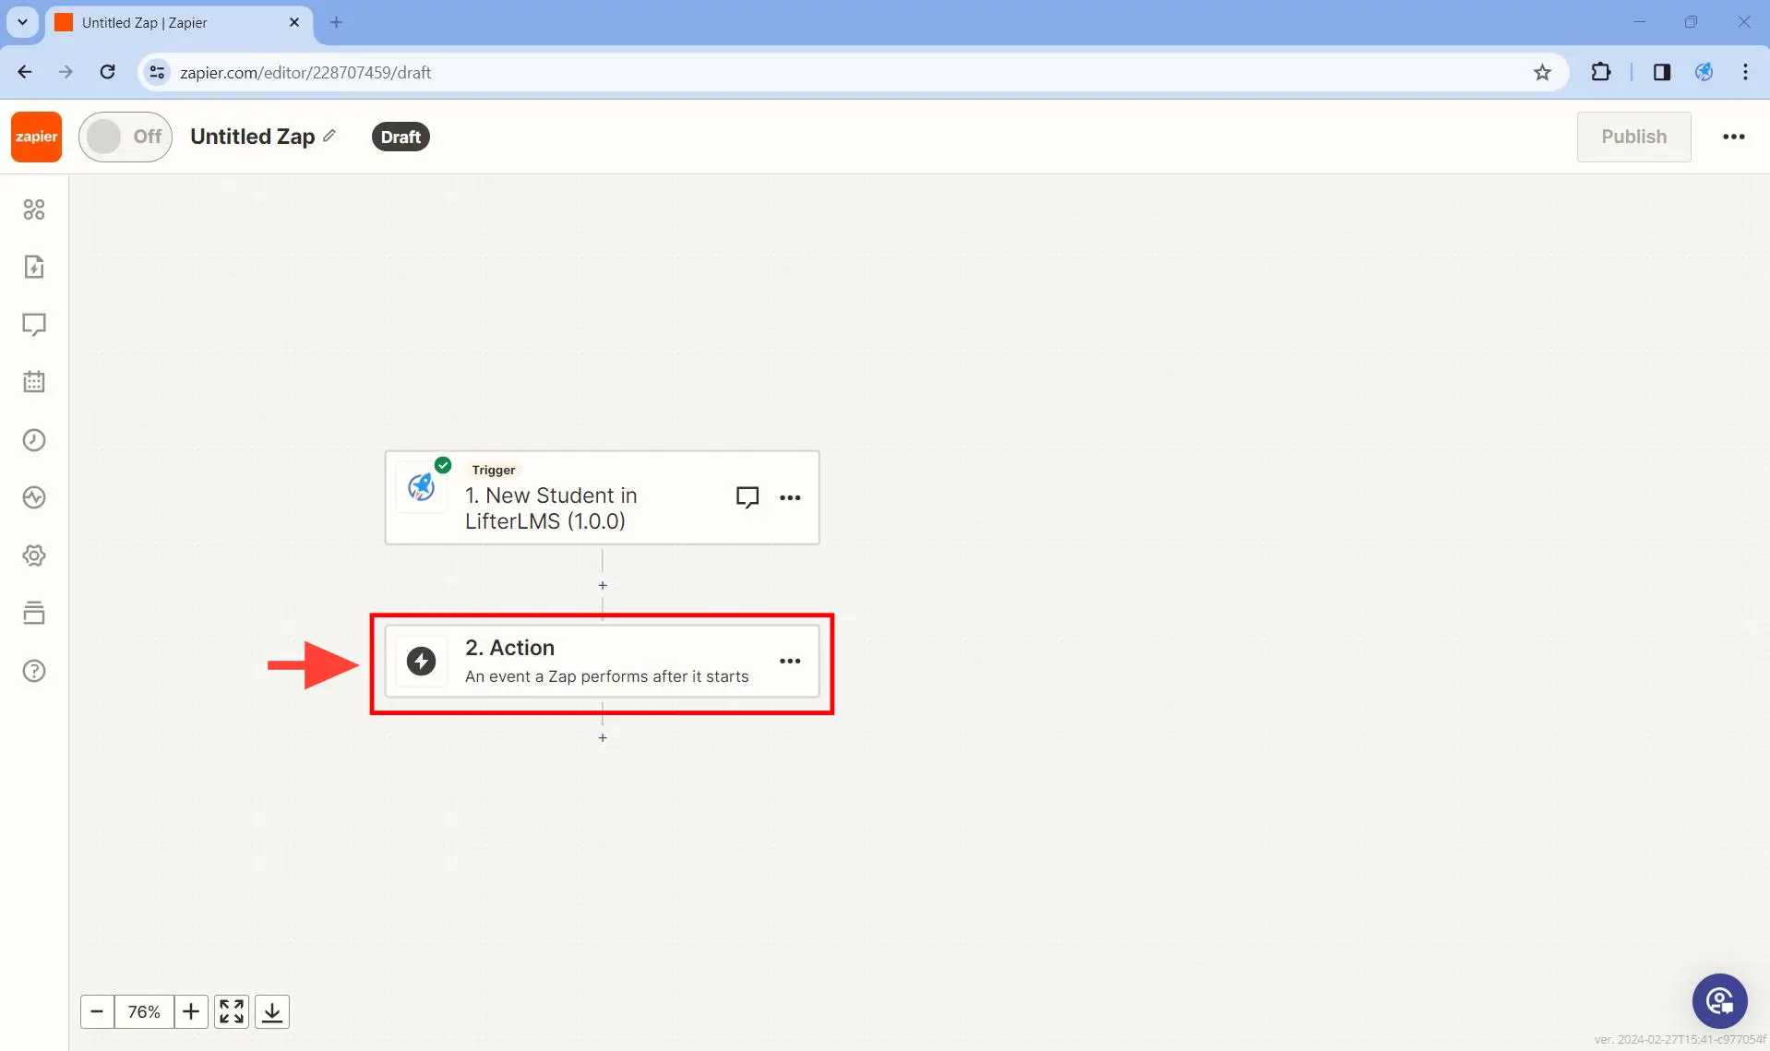The height and width of the screenshot is (1051, 1770).
Task: View site information icon in address bar
Action: 158,72
